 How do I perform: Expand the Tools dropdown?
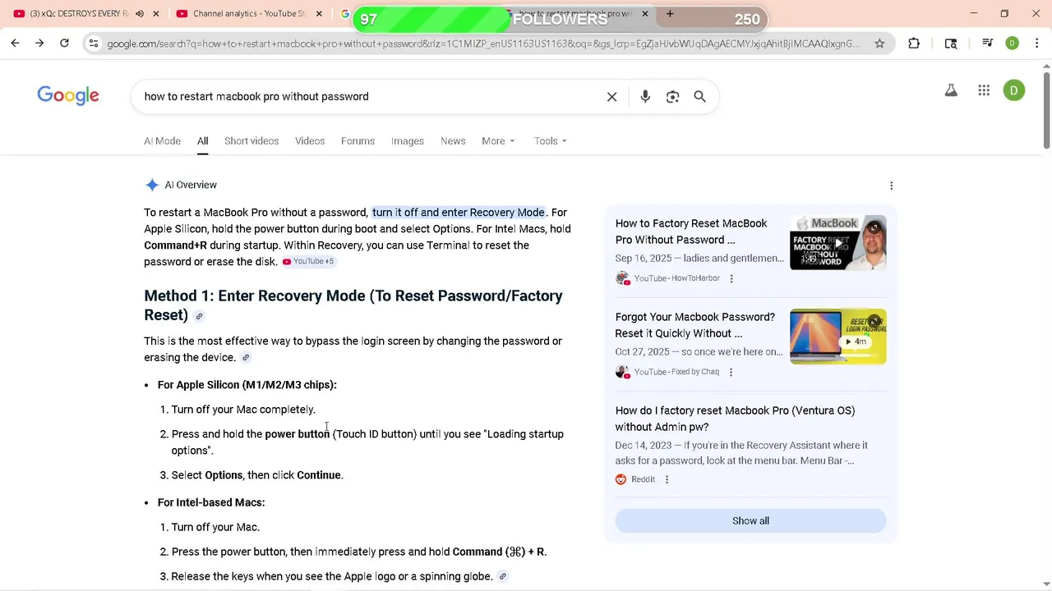[550, 141]
